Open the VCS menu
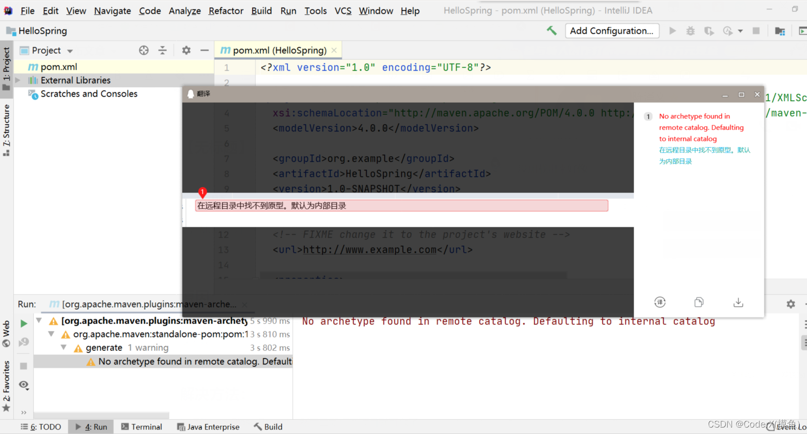This screenshot has width=807, height=434. (x=343, y=10)
